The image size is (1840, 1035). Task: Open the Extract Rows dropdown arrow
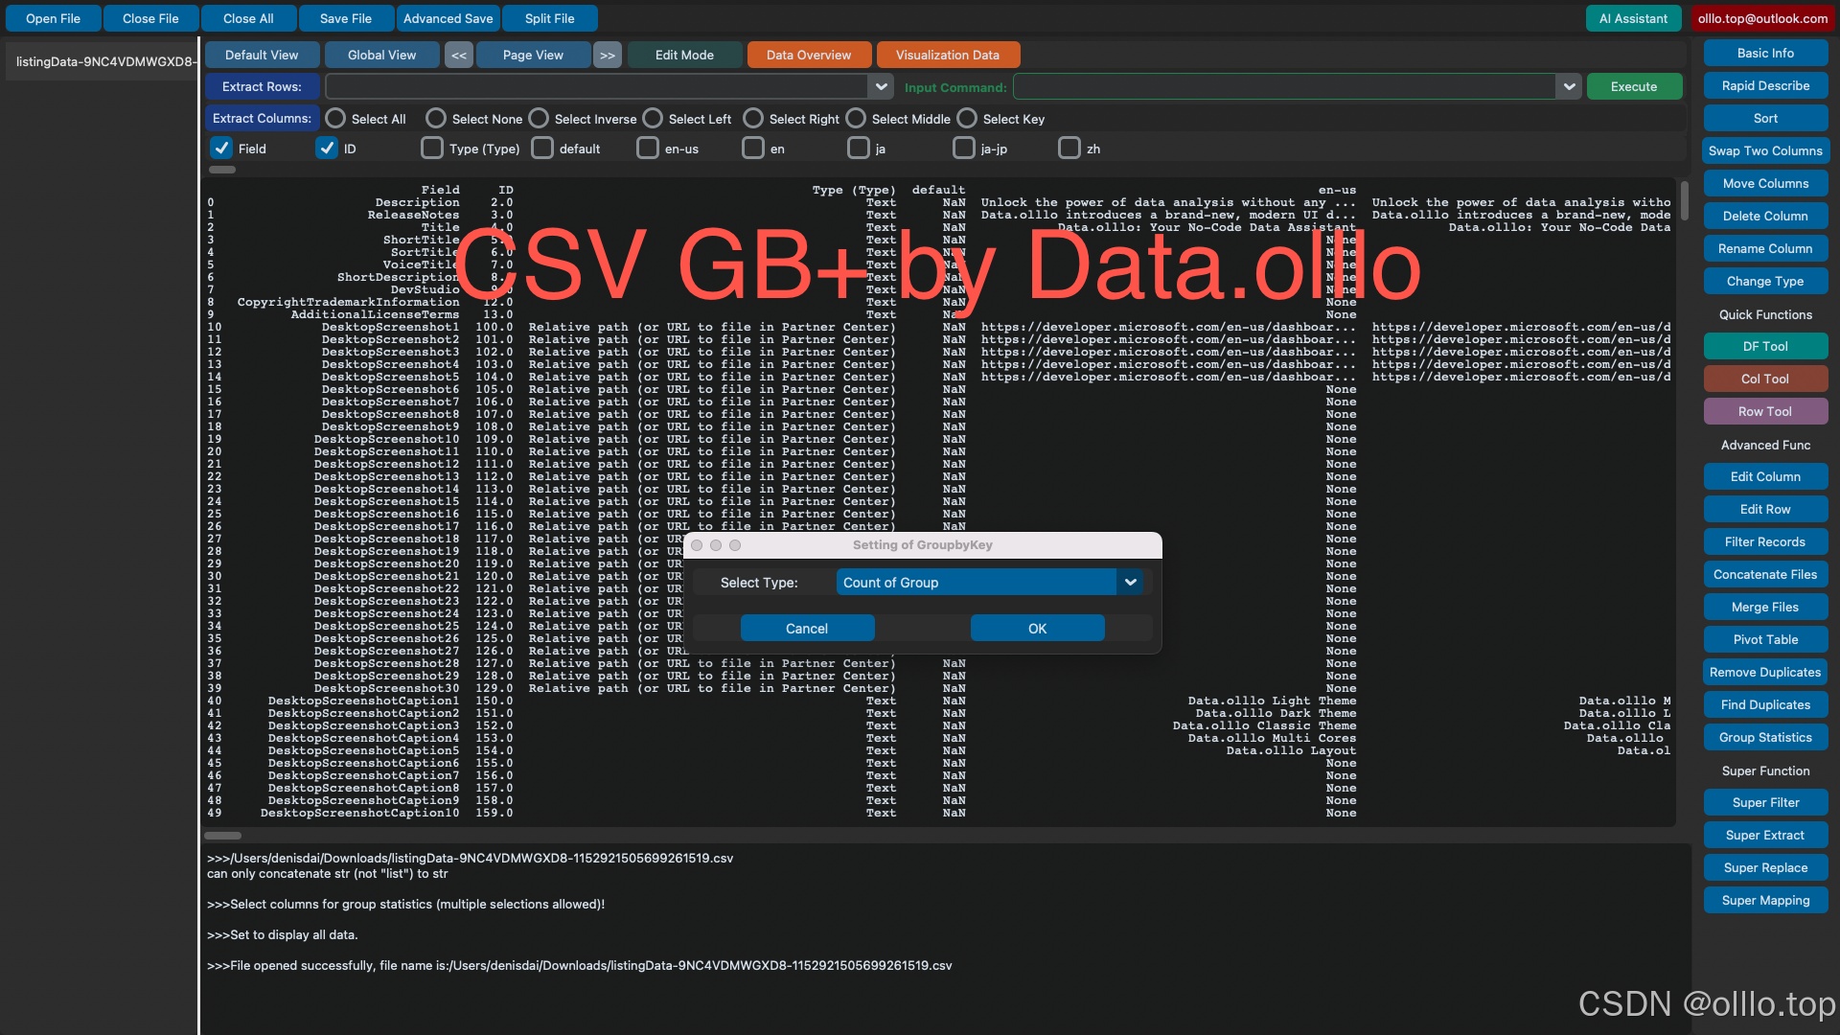(881, 87)
